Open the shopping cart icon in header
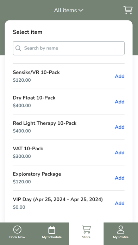The image size is (138, 245). (x=128, y=10)
